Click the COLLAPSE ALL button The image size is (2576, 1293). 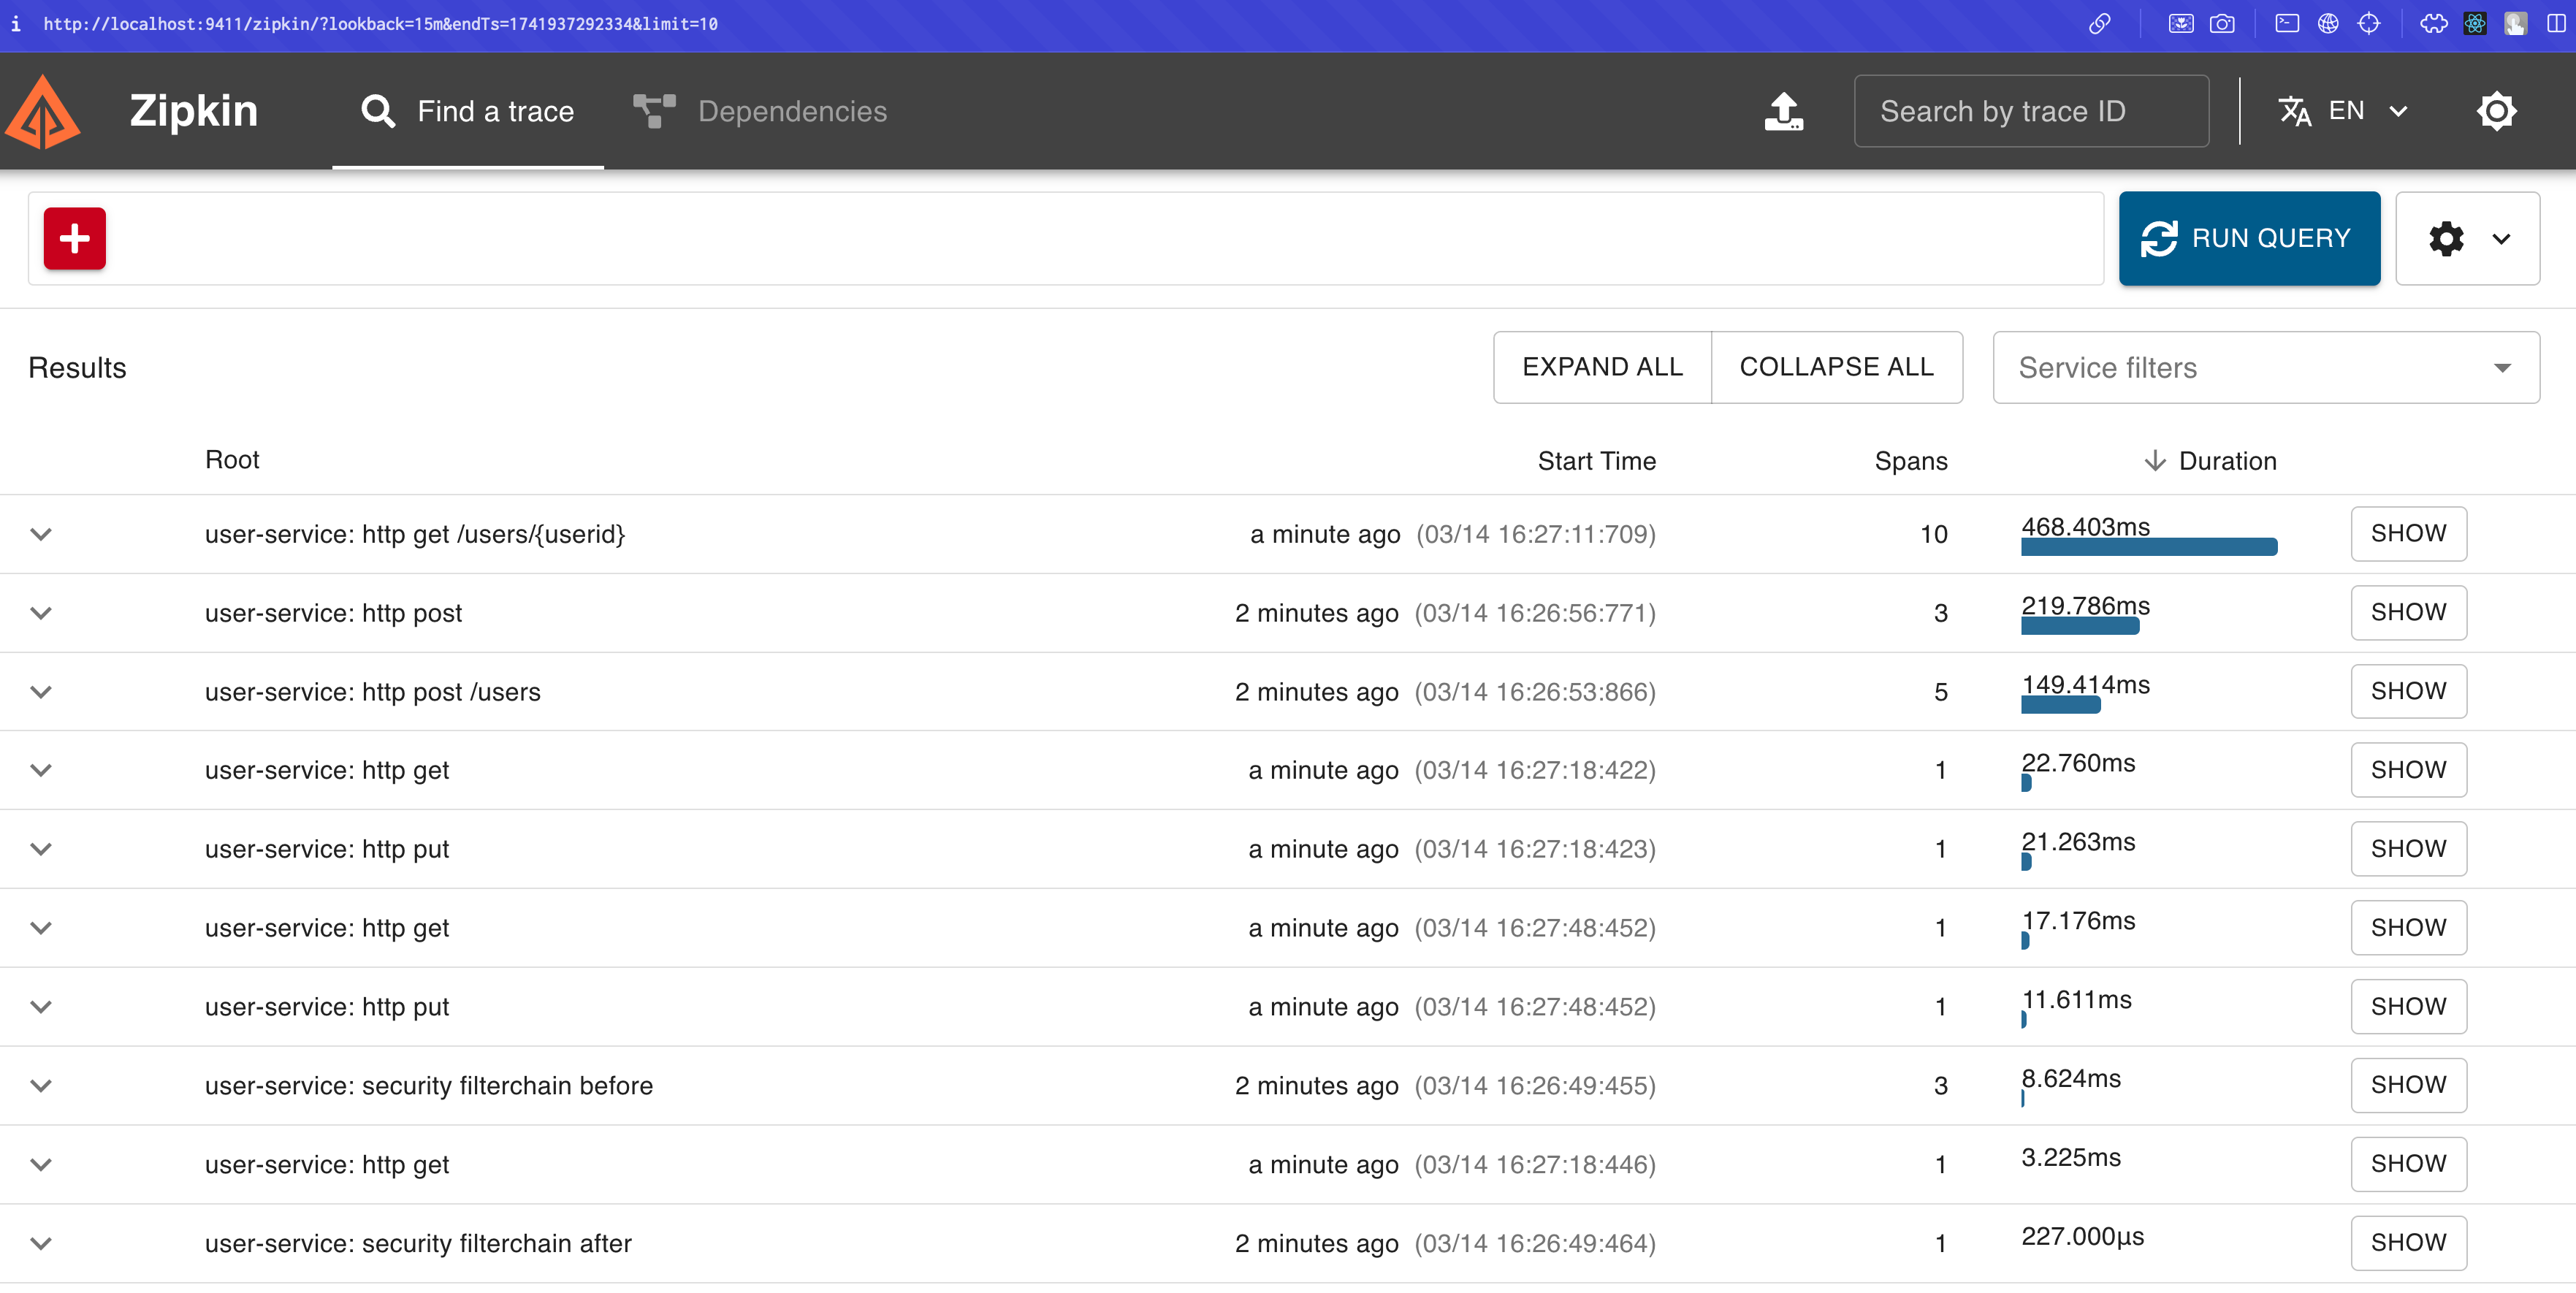1836,367
